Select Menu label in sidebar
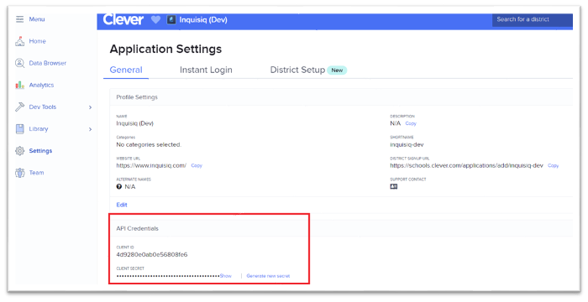Viewport: 588px width, 302px height. click(37, 19)
